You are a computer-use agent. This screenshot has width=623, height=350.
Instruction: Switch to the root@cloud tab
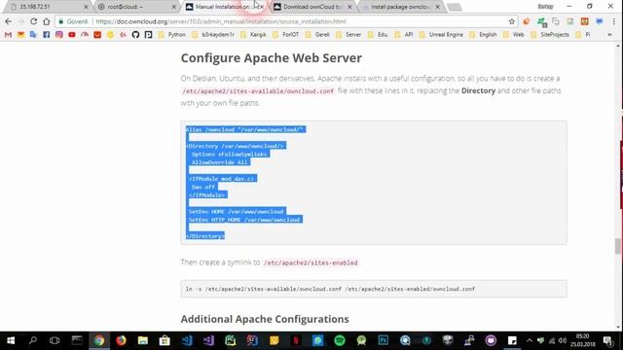point(135,7)
